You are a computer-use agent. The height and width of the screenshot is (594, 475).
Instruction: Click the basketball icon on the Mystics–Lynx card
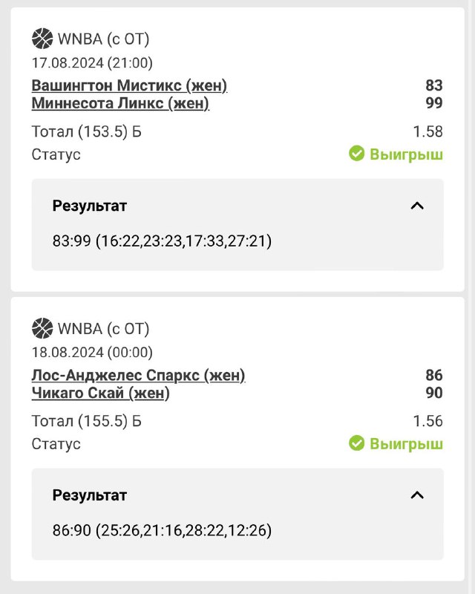pos(42,39)
